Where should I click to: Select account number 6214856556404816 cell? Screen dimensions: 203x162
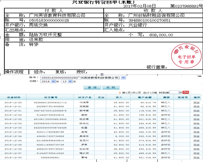(x=50, y=141)
